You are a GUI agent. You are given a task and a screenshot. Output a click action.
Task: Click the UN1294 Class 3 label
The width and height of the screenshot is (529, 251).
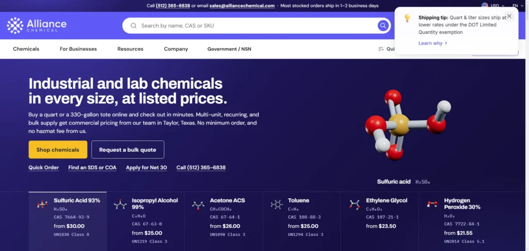point(306,234)
